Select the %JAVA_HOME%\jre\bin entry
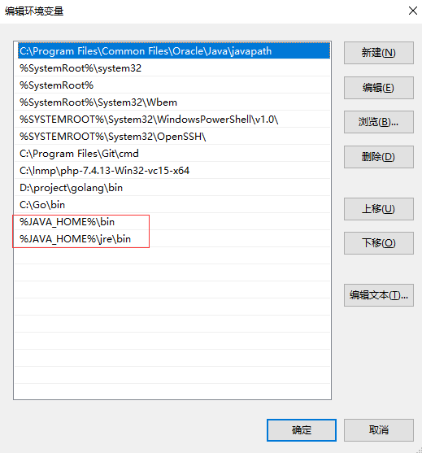The width and height of the screenshot is (422, 453). click(172, 239)
